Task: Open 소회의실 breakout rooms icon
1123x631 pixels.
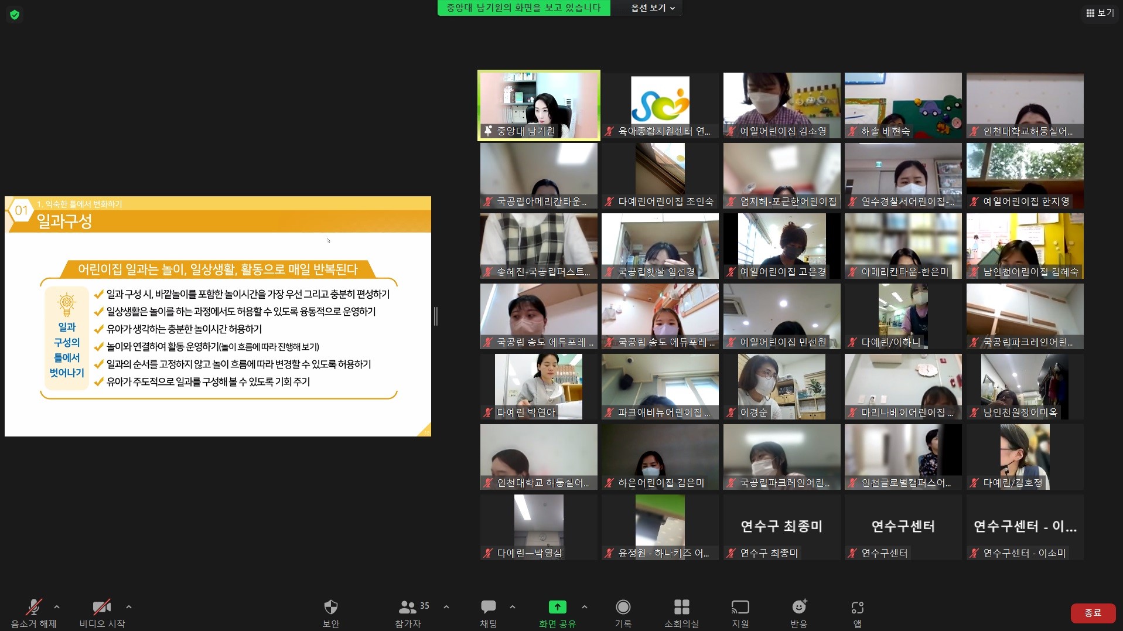Action: 682,607
